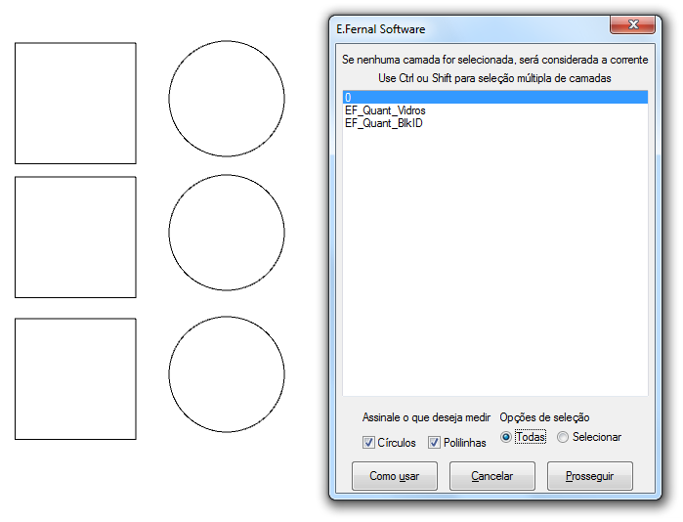683x522 pixels.
Task: Choose the Selecionar radio button
Action: [563, 437]
